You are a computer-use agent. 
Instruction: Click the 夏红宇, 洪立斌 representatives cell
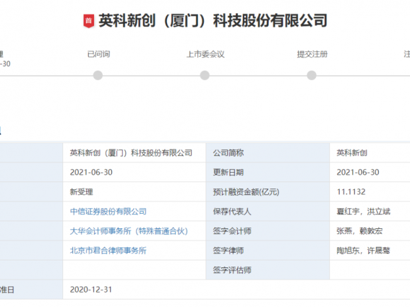[x=370, y=211]
